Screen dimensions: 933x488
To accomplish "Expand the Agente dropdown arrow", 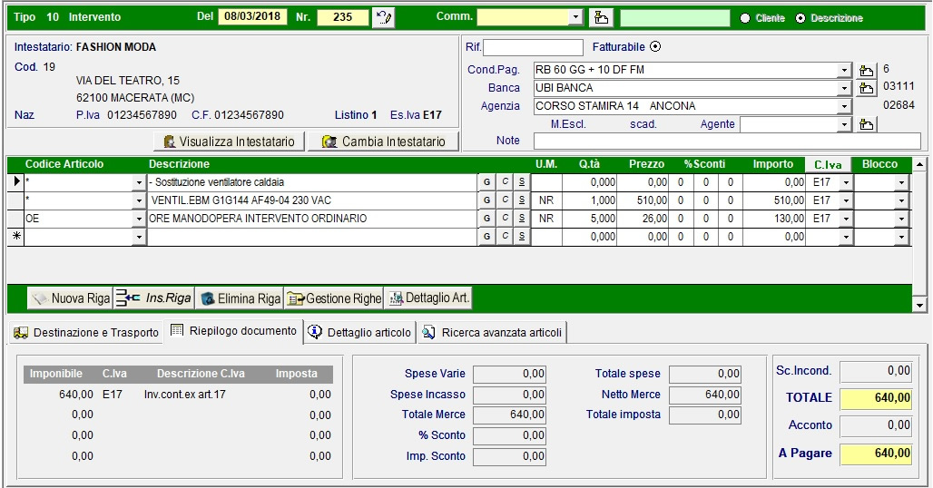I will click(x=844, y=124).
